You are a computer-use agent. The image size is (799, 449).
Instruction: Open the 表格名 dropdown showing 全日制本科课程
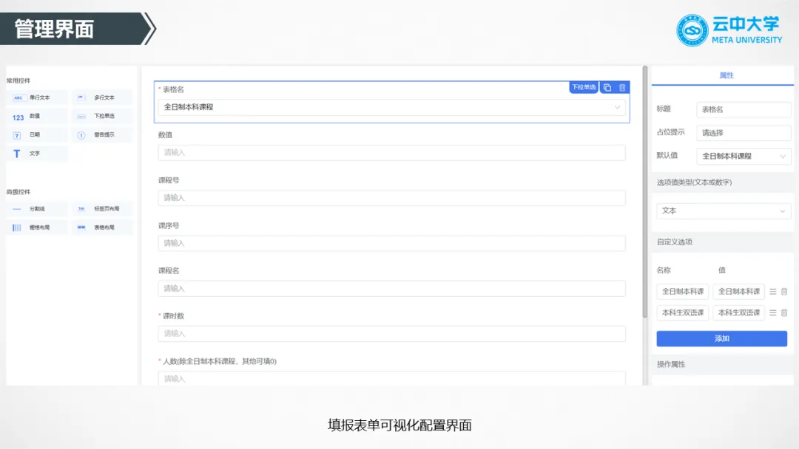coord(391,107)
